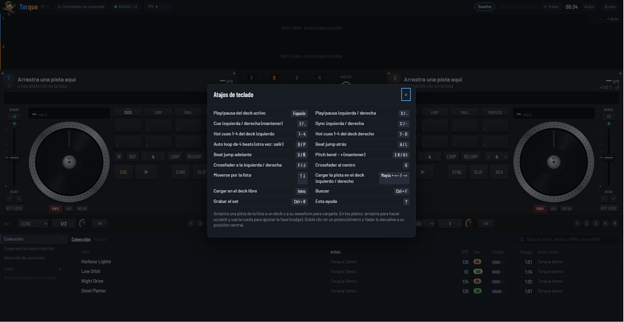Open Ajustes settings
The height and width of the screenshot is (322, 624).
(x=610, y=7)
